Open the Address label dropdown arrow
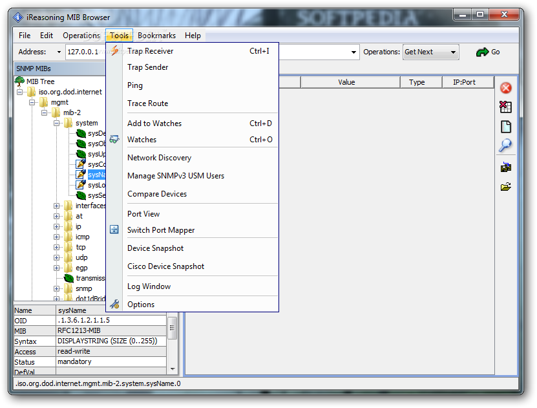Image resolution: width=537 pixels, height=408 pixels. pos(59,52)
